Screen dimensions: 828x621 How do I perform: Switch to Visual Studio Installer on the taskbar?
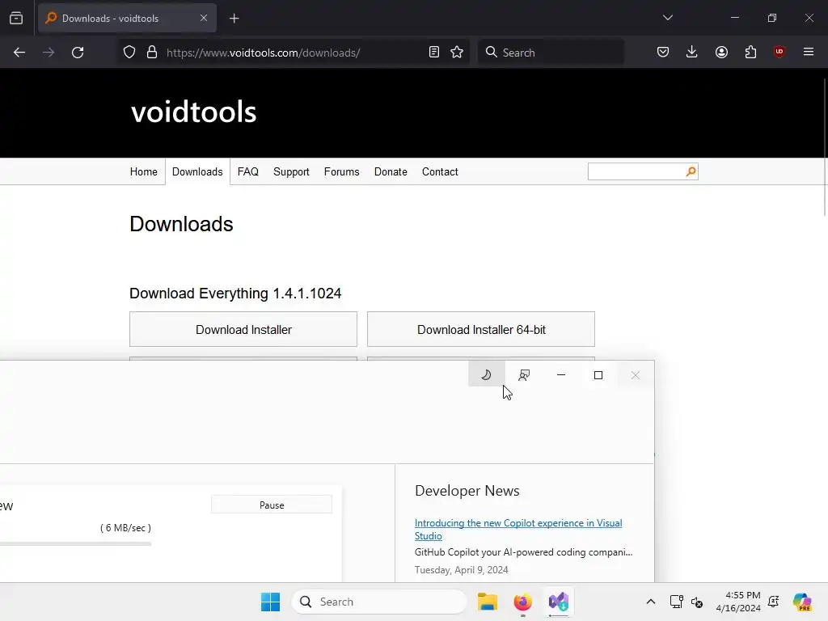click(x=559, y=602)
